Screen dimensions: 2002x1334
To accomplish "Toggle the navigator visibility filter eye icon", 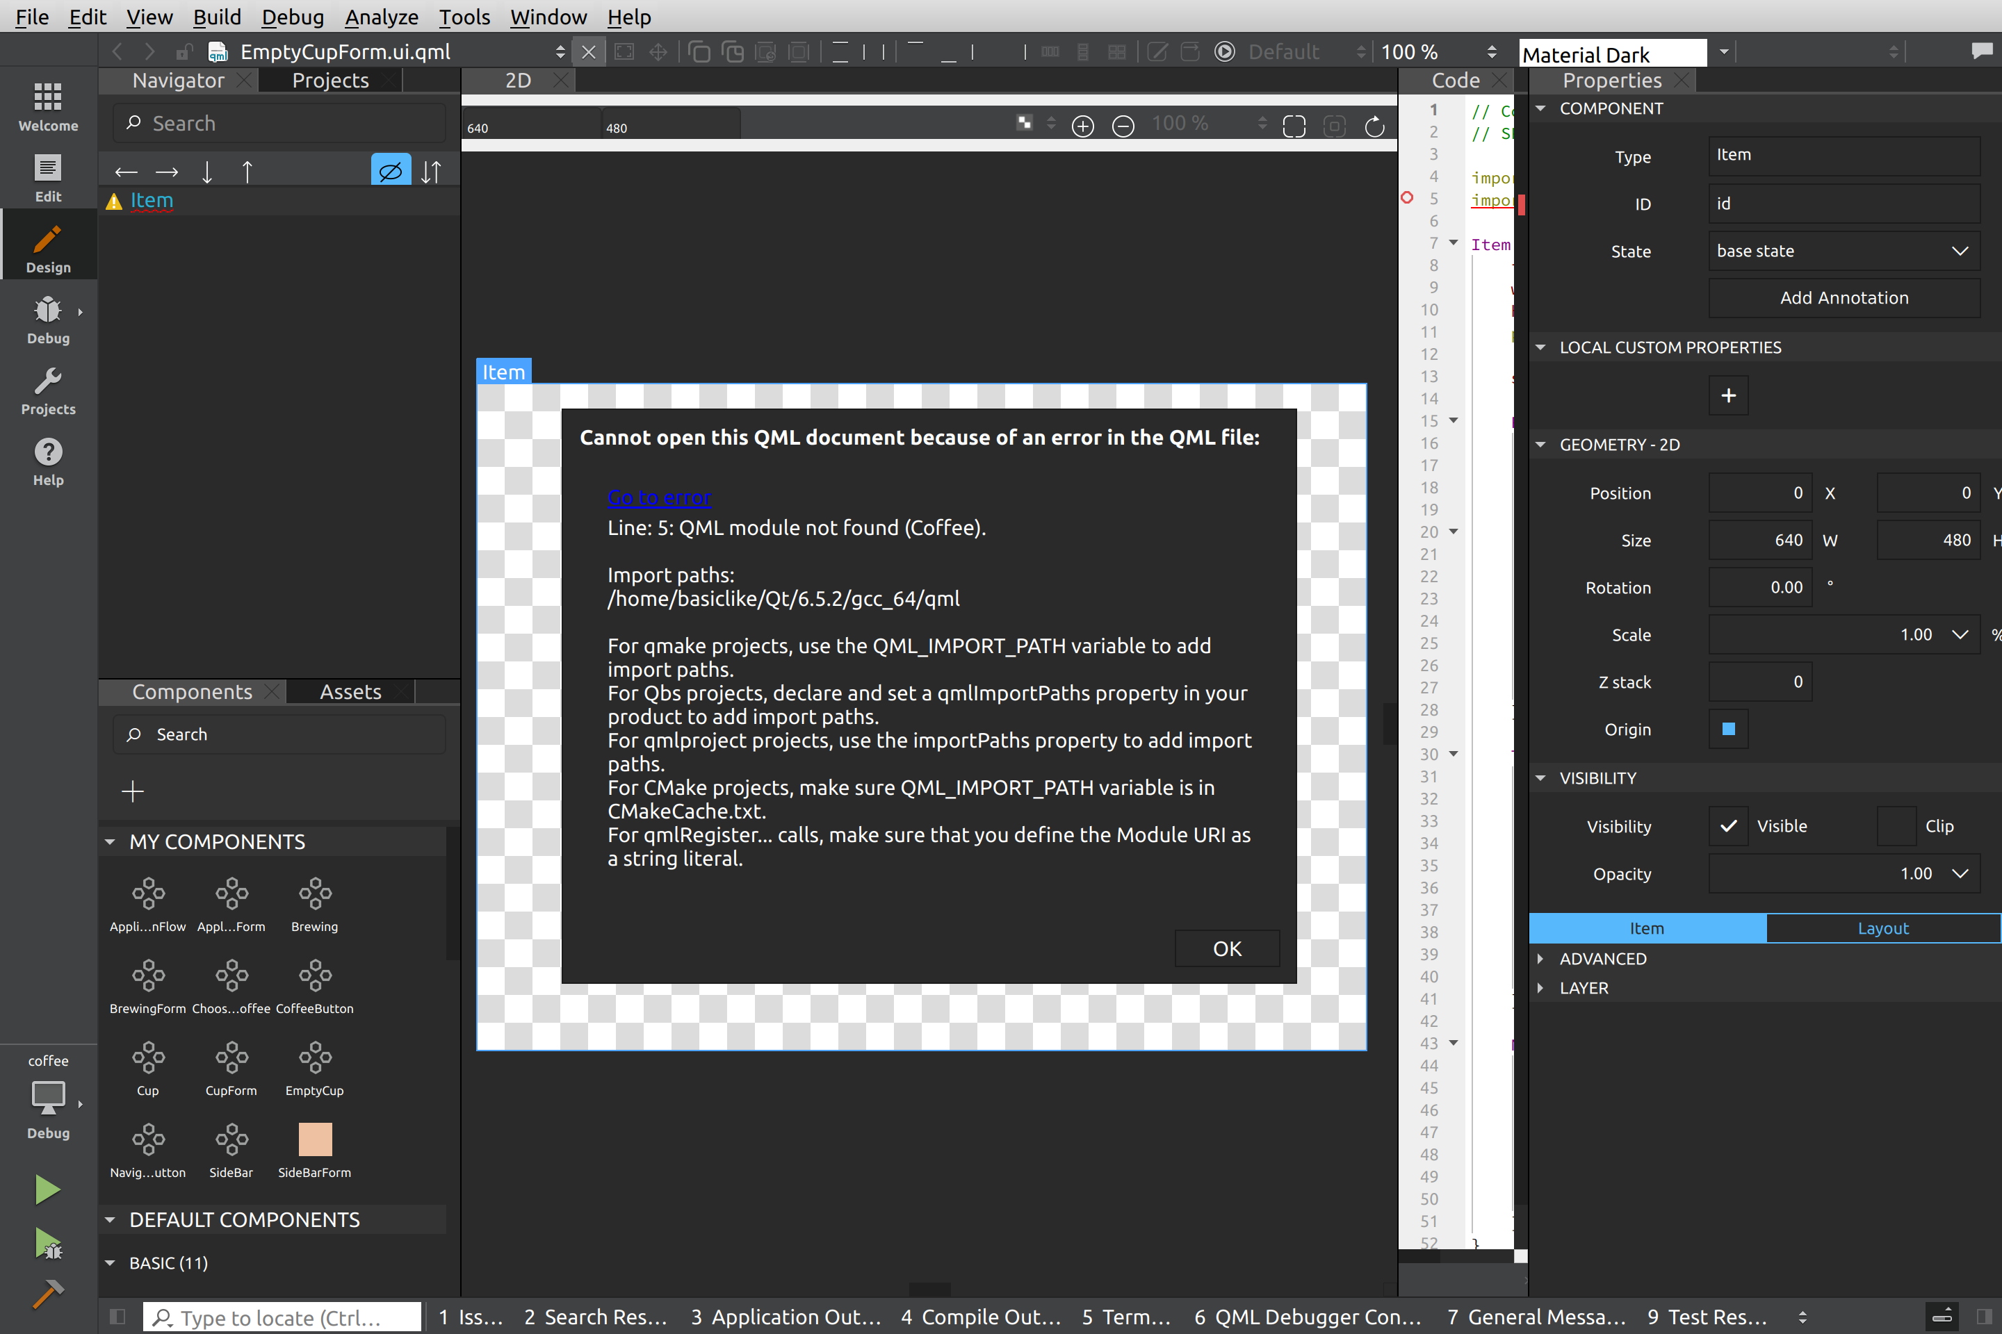I will [x=390, y=171].
